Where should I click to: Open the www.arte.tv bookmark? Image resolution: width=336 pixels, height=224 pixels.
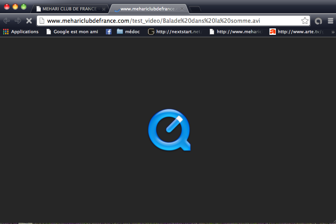(x=297, y=32)
